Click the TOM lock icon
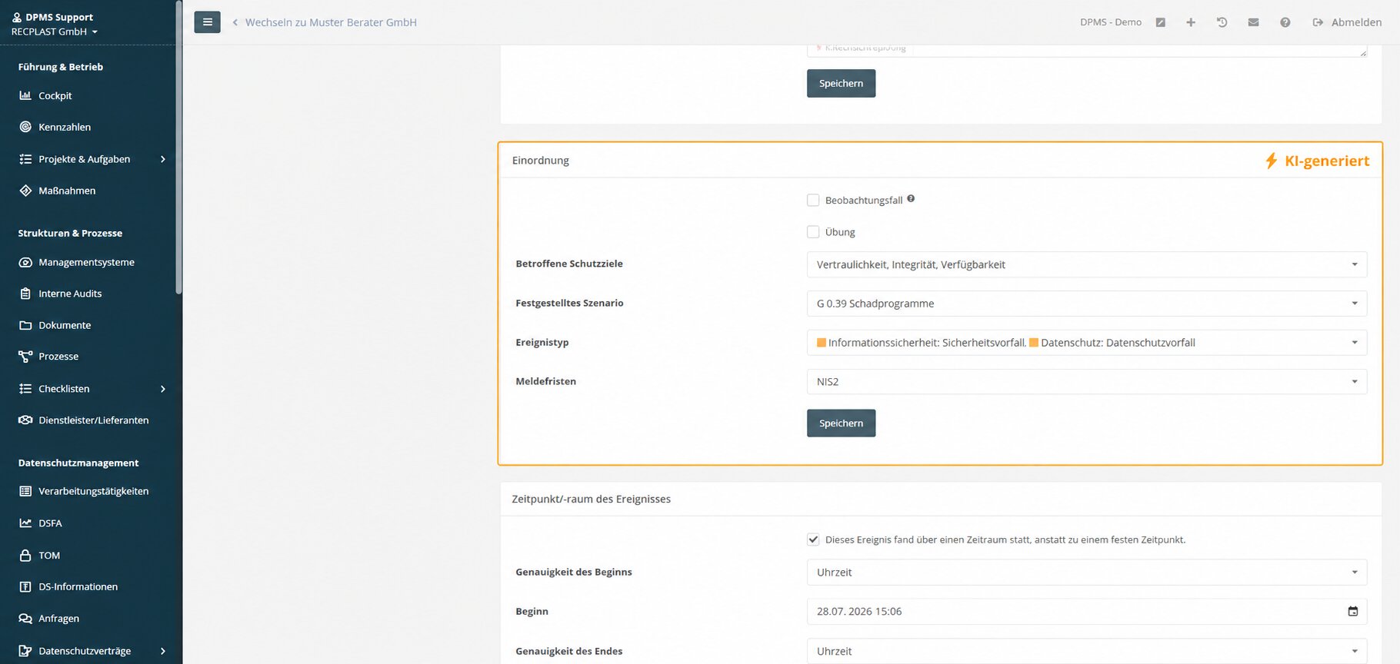1400x664 pixels. (x=25, y=555)
